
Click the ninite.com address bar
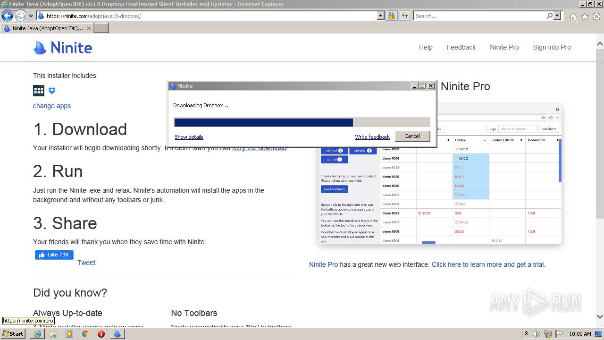[207, 16]
